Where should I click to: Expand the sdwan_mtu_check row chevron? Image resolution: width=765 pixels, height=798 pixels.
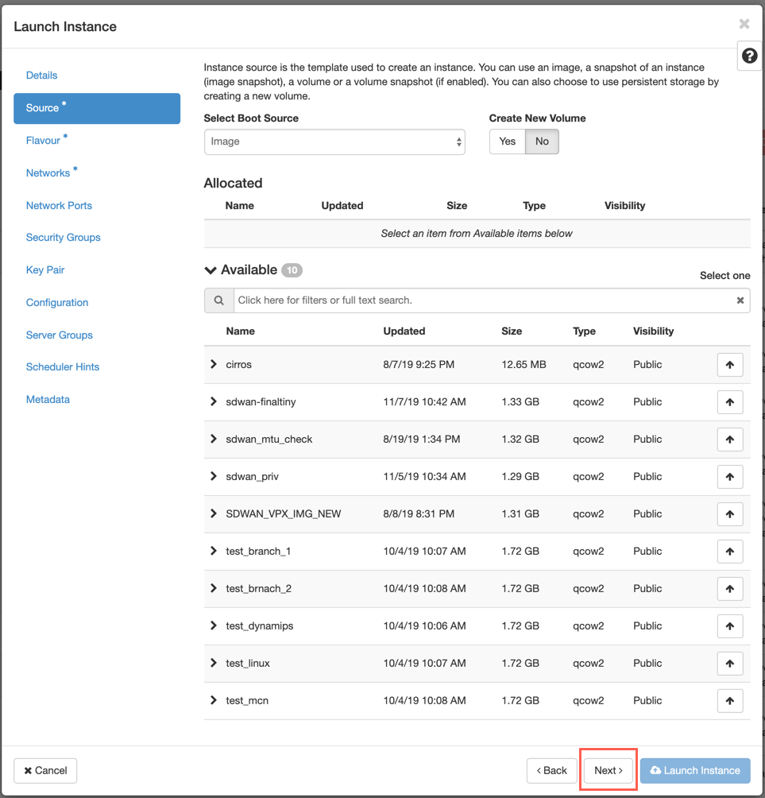click(214, 439)
